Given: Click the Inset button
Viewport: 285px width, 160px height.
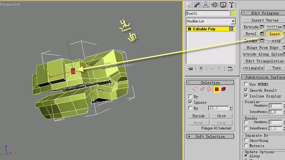Looking at the screenshot, I should pos(274,34).
